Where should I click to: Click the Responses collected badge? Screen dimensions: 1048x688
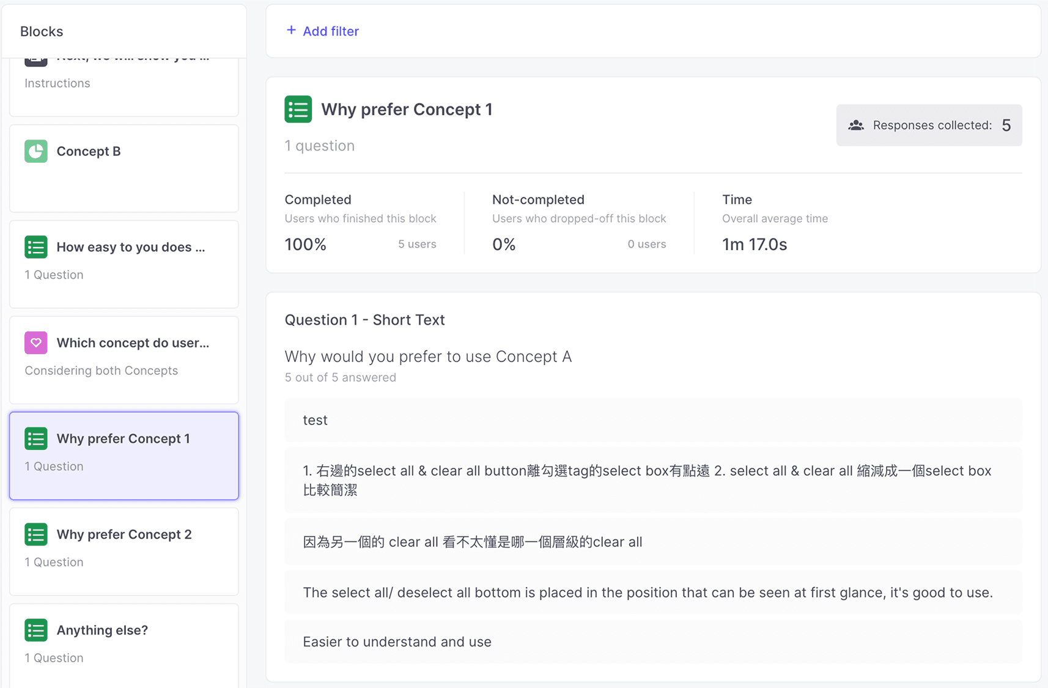point(929,125)
